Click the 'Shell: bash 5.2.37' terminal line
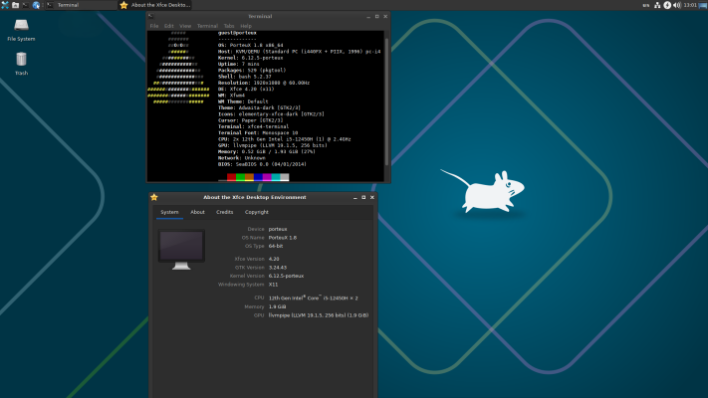 click(244, 77)
